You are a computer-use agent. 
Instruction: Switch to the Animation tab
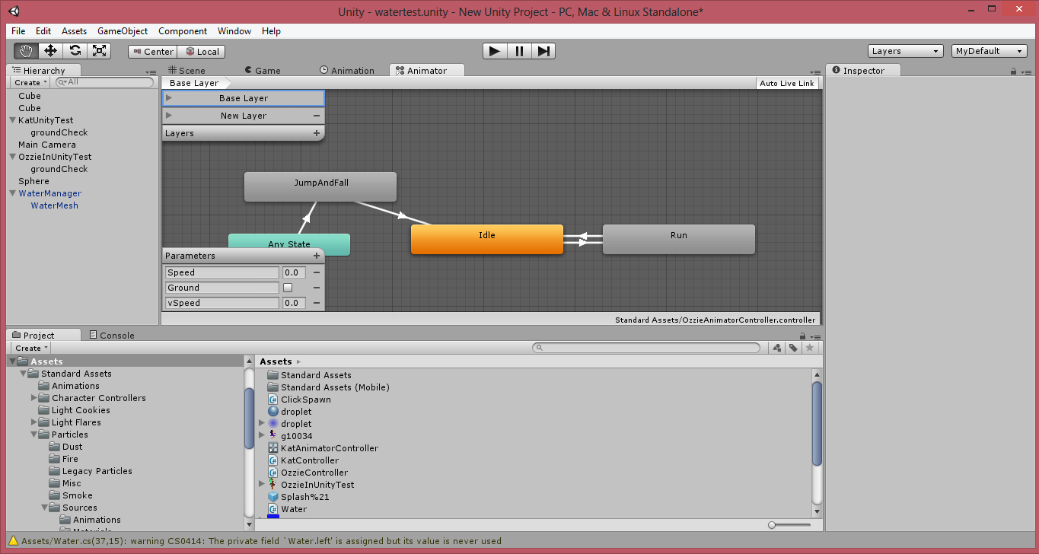point(346,70)
